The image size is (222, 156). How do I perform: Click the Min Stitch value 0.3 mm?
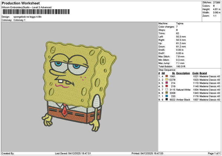180,60
